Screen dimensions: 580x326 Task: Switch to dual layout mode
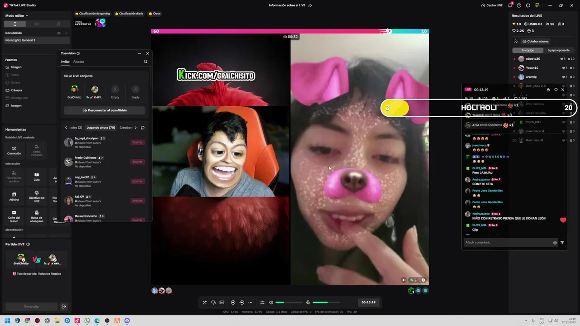[x=58, y=24]
